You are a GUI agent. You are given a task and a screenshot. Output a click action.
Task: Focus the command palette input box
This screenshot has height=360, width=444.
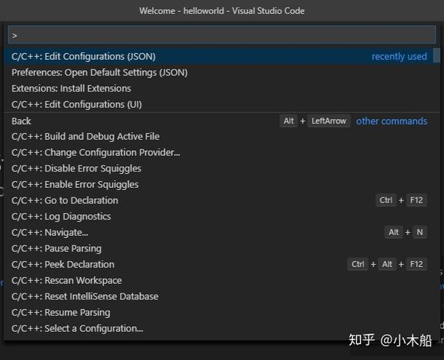coord(222,35)
